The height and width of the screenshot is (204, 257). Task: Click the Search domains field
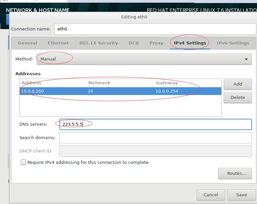155,137
